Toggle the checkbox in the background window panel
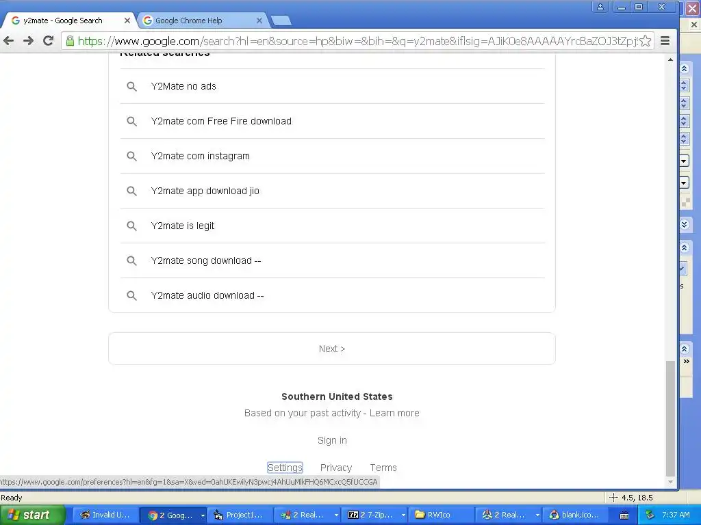This screenshot has width=701, height=525. coord(683,269)
